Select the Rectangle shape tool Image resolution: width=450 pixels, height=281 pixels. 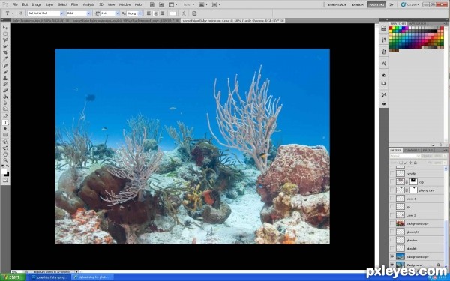point(5,136)
